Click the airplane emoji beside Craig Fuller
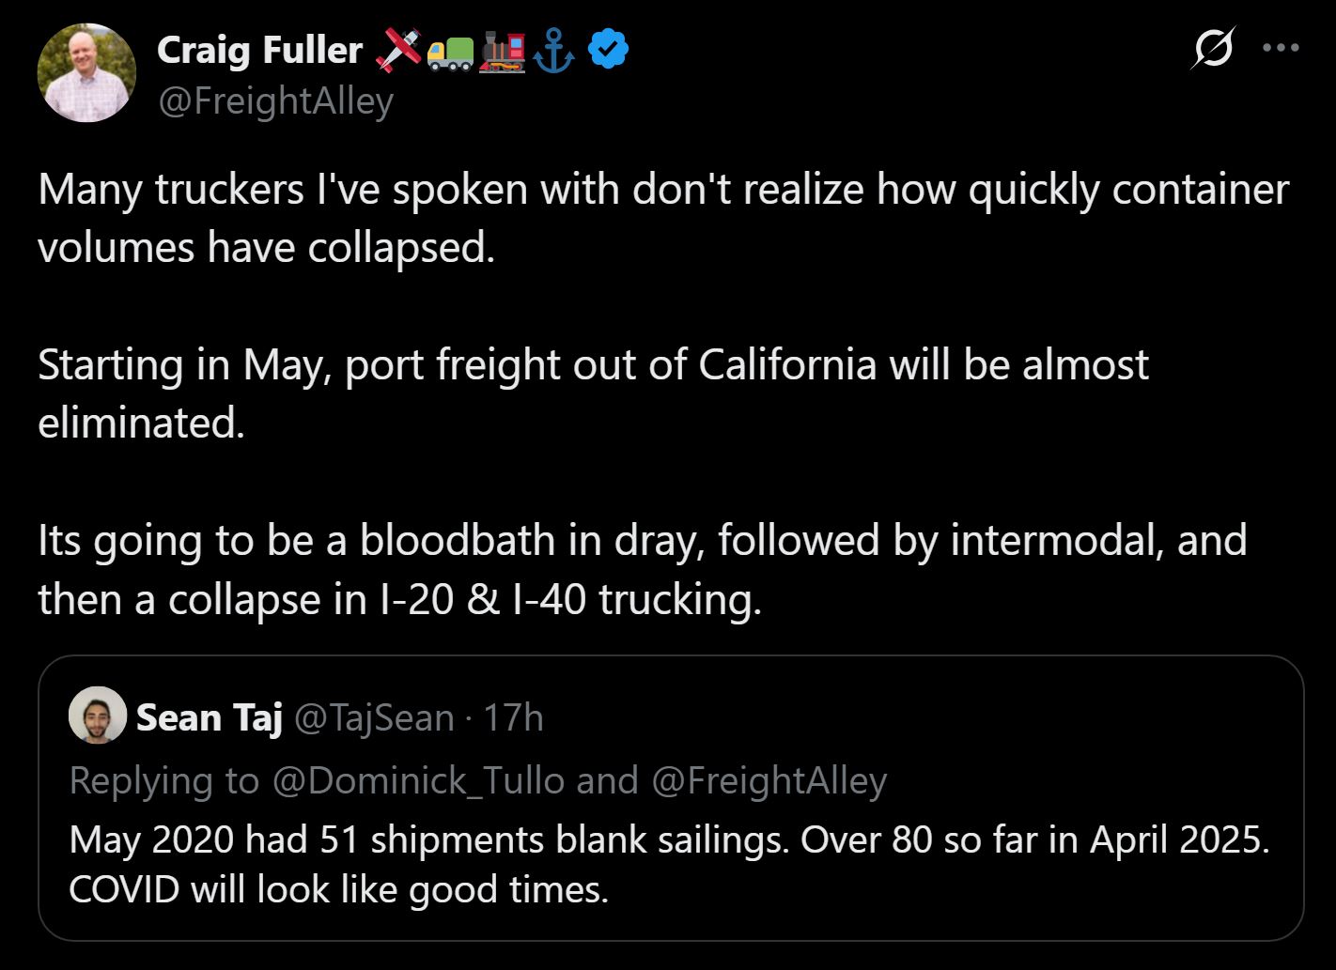The width and height of the screenshot is (1336, 970). pos(398,50)
